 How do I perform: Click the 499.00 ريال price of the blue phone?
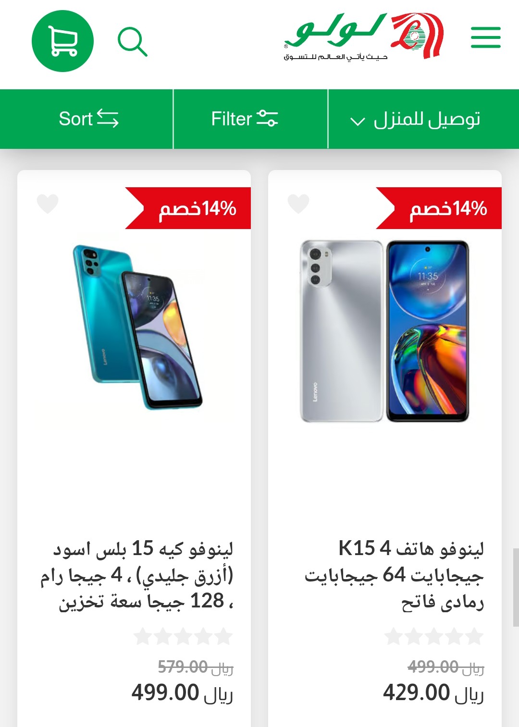(x=183, y=693)
